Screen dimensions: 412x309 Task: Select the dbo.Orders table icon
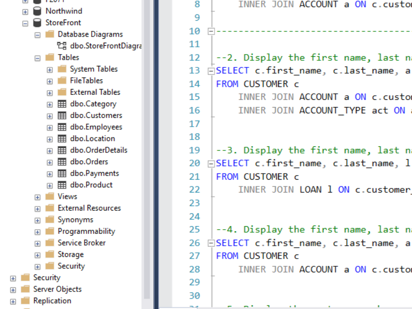(x=62, y=162)
